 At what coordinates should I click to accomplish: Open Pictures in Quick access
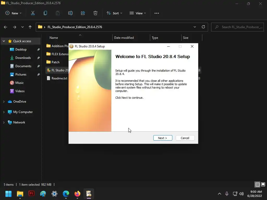(21, 74)
